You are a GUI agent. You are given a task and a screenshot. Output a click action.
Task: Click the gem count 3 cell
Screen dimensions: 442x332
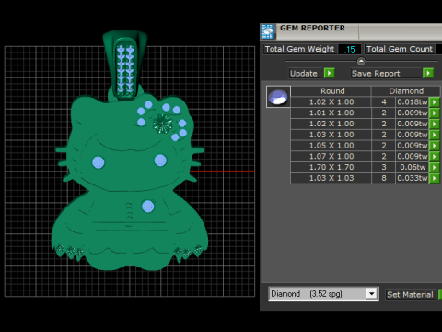coord(384,167)
